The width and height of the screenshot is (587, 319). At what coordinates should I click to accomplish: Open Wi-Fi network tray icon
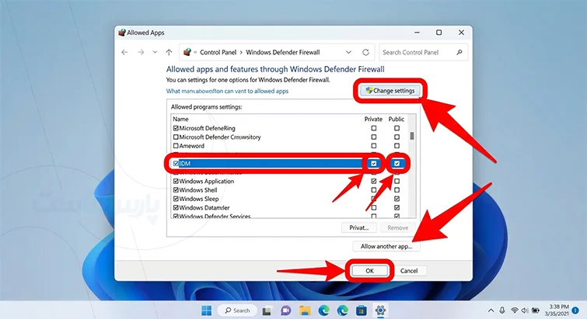[515, 310]
